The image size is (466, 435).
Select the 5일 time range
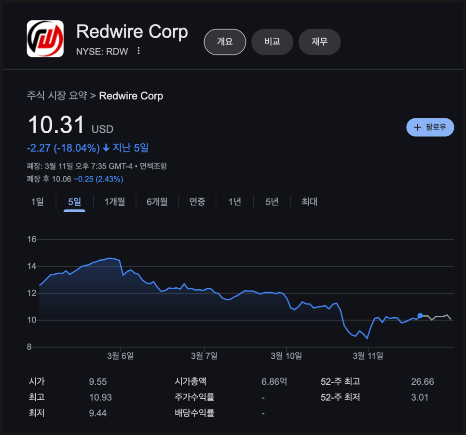74,202
